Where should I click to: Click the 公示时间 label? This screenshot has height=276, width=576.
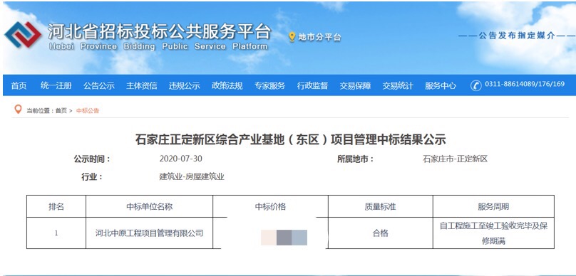point(92,159)
